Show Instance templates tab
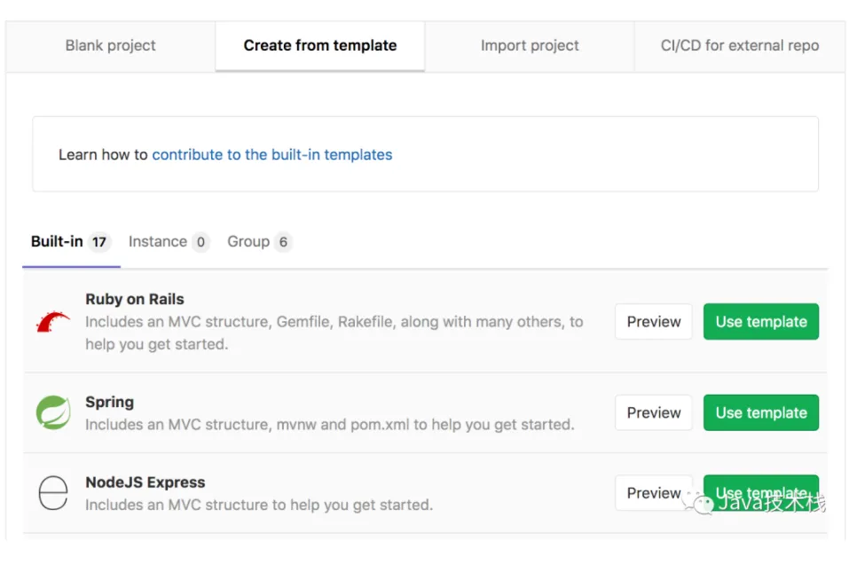 point(168,242)
